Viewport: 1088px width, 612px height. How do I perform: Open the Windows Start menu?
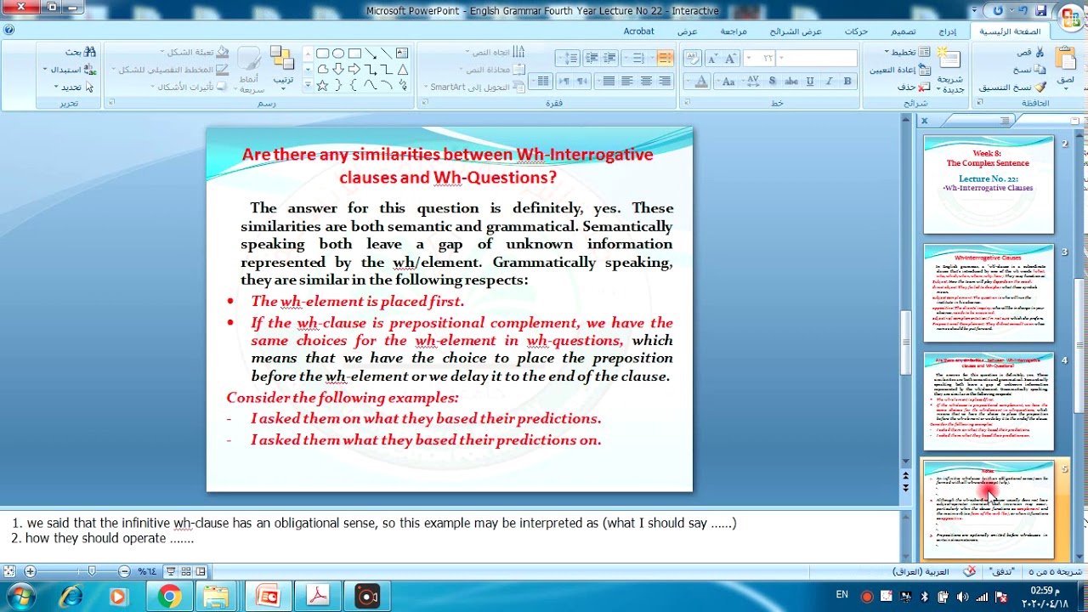(x=20, y=596)
